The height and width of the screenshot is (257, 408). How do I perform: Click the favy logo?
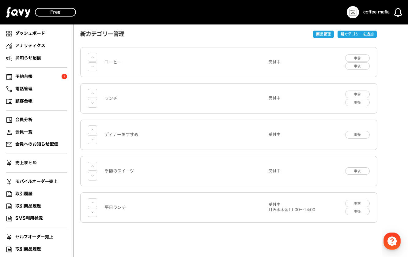[18, 12]
